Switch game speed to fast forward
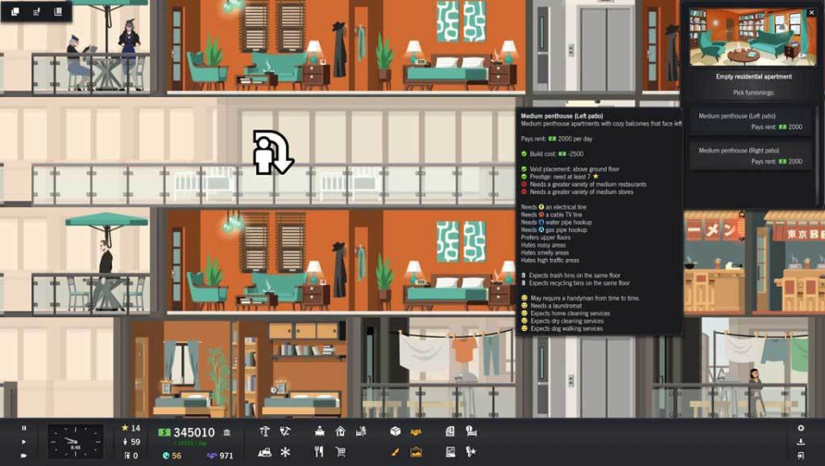The image size is (825, 466). point(24,455)
